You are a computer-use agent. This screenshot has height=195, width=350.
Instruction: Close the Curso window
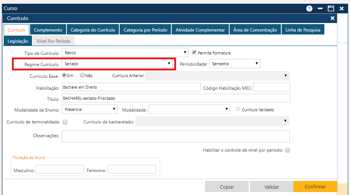[341, 9]
